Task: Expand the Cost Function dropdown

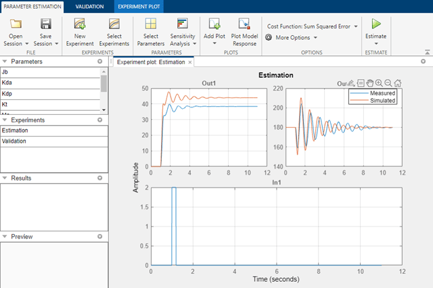Action: [356, 26]
